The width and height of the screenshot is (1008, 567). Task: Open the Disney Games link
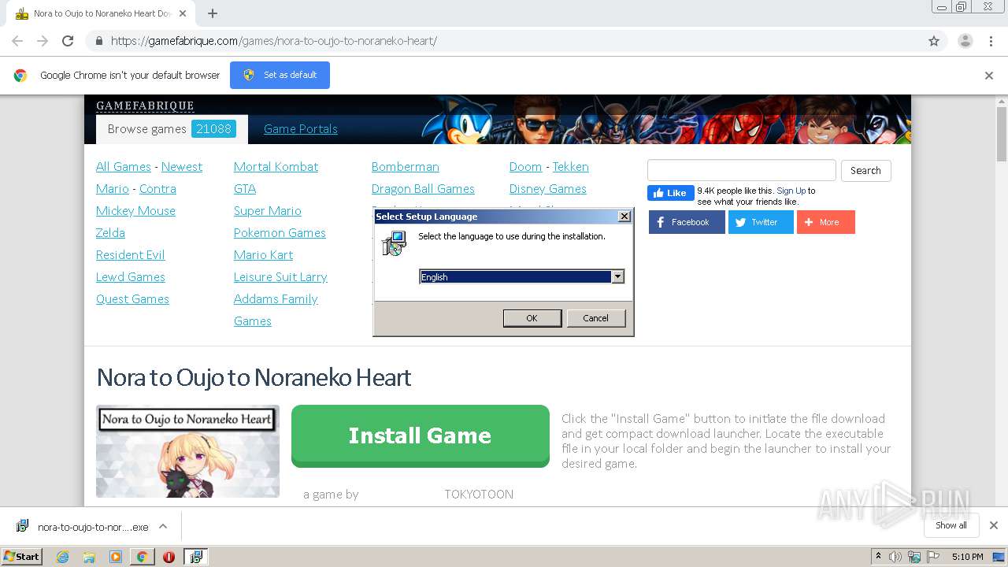(548, 189)
